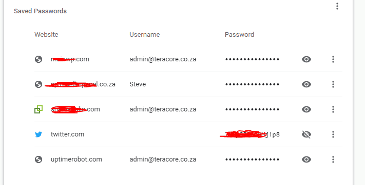Click globe icon in the first row
This screenshot has width=365, height=185.
pos(39,59)
